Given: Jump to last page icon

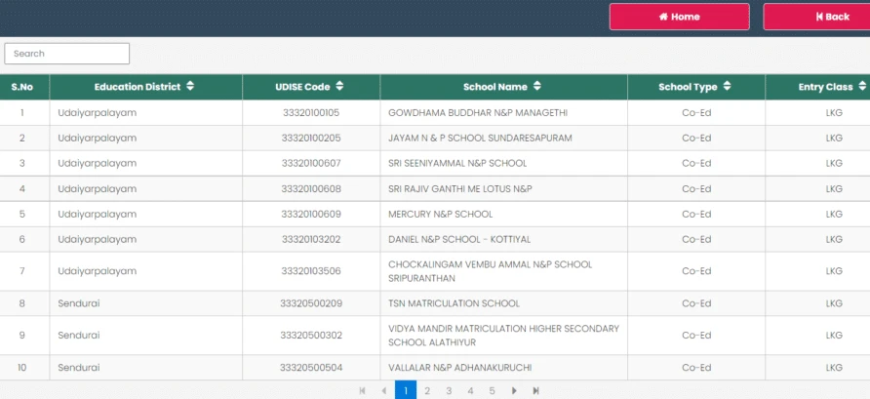Looking at the screenshot, I should tap(535, 390).
